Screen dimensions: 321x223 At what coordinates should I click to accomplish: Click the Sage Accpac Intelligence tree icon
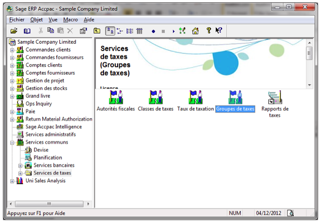click(x=20, y=127)
